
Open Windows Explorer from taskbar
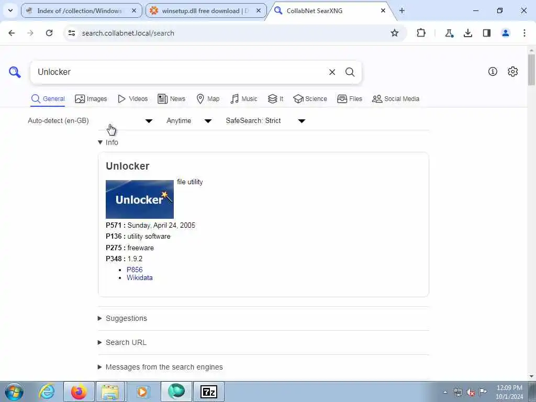pos(110,392)
